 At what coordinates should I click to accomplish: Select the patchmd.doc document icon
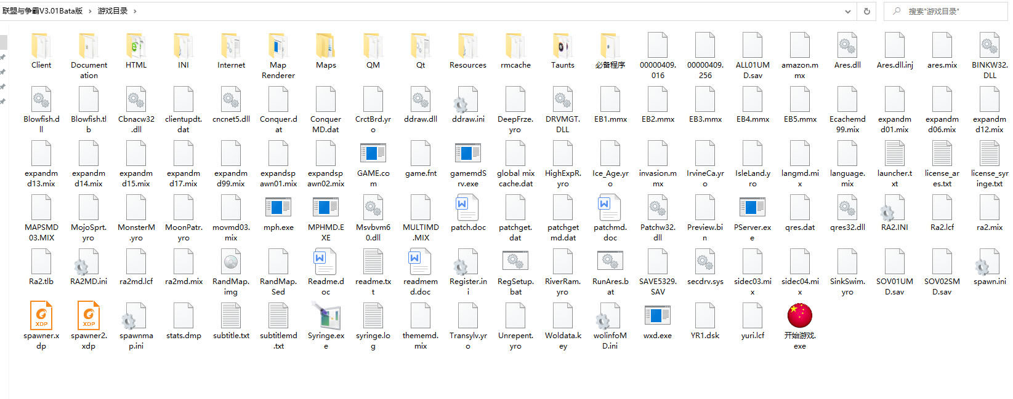point(610,207)
